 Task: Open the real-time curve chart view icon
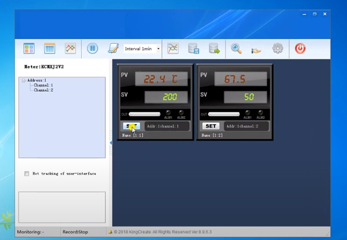[x=71, y=48]
